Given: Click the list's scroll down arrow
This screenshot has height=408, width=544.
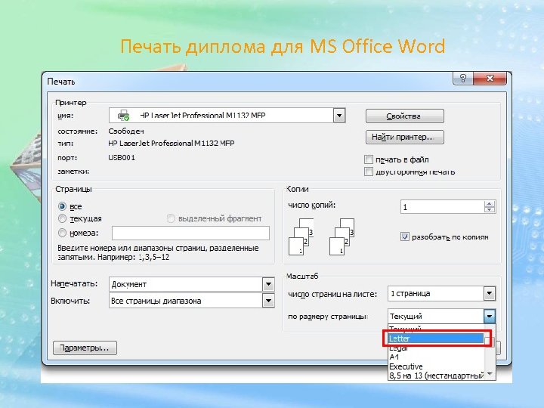Looking at the screenshot, I should click(490, 374).
